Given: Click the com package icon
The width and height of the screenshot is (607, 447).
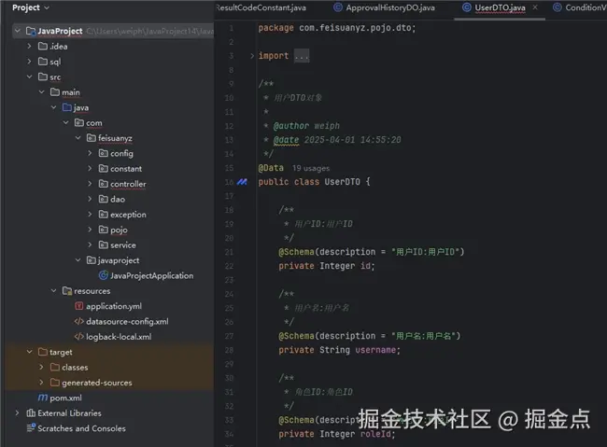Looking at the screenshot, I should click(79, 122).
